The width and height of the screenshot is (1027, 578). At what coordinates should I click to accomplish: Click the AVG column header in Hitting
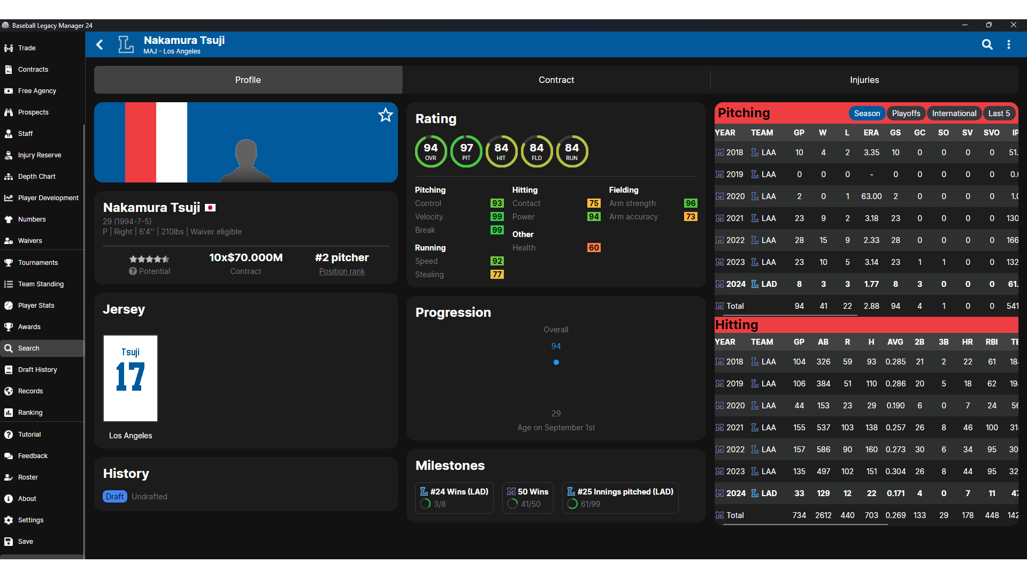point(895,342)
